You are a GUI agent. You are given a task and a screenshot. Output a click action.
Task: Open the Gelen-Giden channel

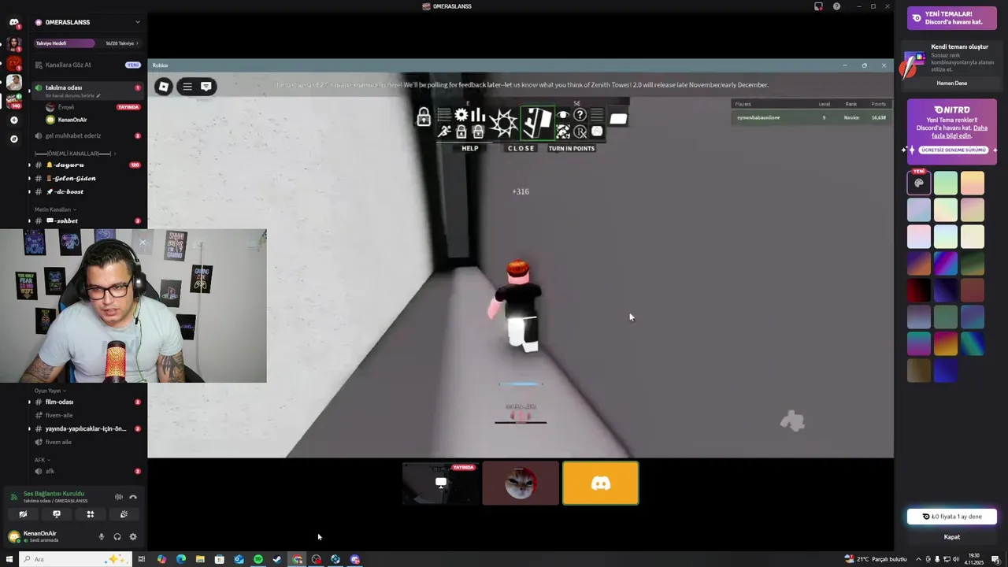[x=87, y=178]
